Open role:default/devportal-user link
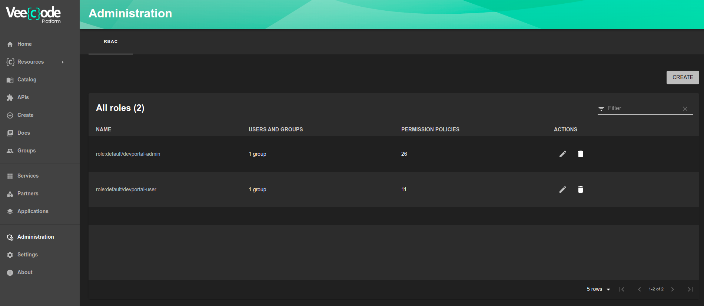 pos(126,189)
